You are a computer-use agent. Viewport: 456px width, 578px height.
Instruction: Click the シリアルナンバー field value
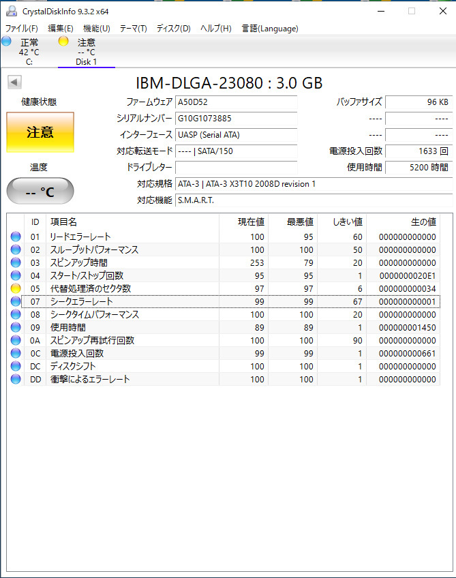[236, 118]
